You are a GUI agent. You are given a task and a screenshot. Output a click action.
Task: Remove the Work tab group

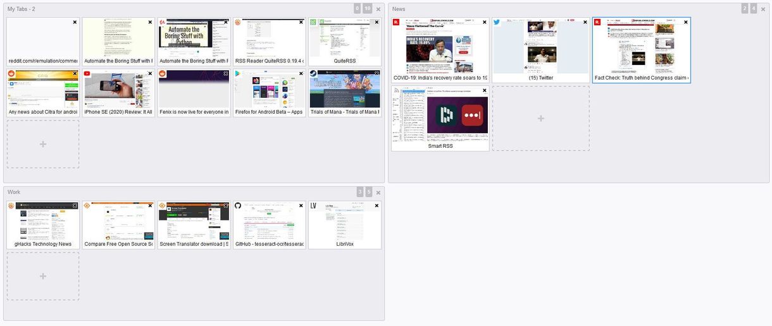[x=378, y=192]
